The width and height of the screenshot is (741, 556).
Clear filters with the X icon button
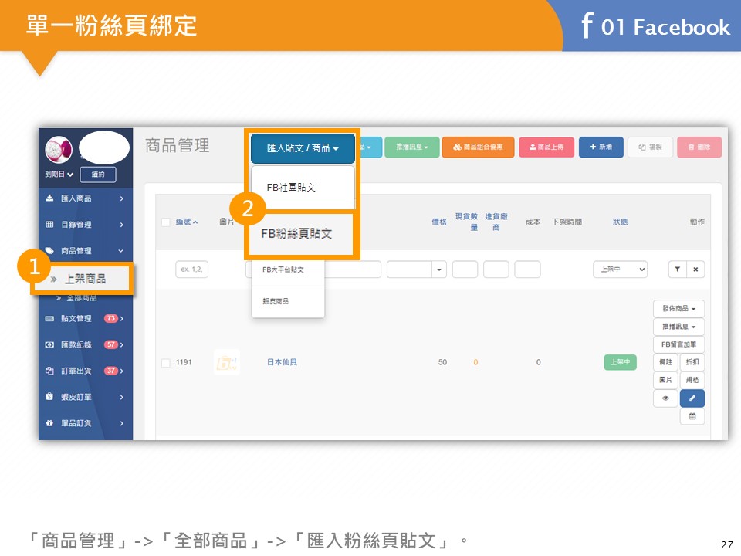pyautogui.click(x=695, y=270)
